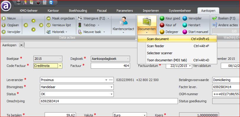Click the Factnr lever. field
The width and height of the screenshot is (240, 117).
[226, 87]
